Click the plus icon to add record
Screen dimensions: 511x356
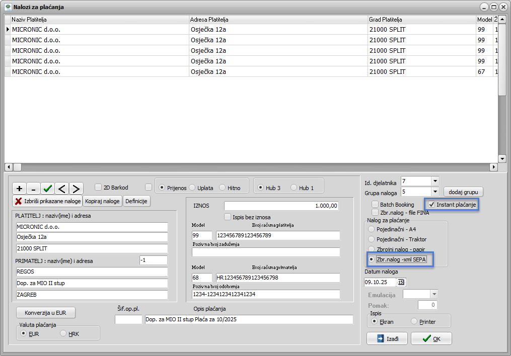click(20, 189)
